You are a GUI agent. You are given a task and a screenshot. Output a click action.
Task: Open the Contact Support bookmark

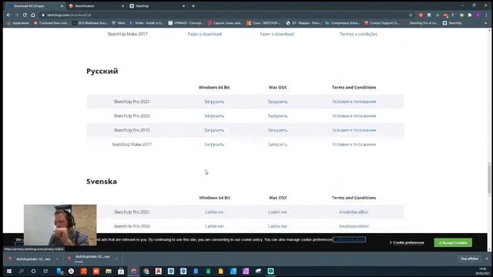pyautogui.click(x=382, y=23)
